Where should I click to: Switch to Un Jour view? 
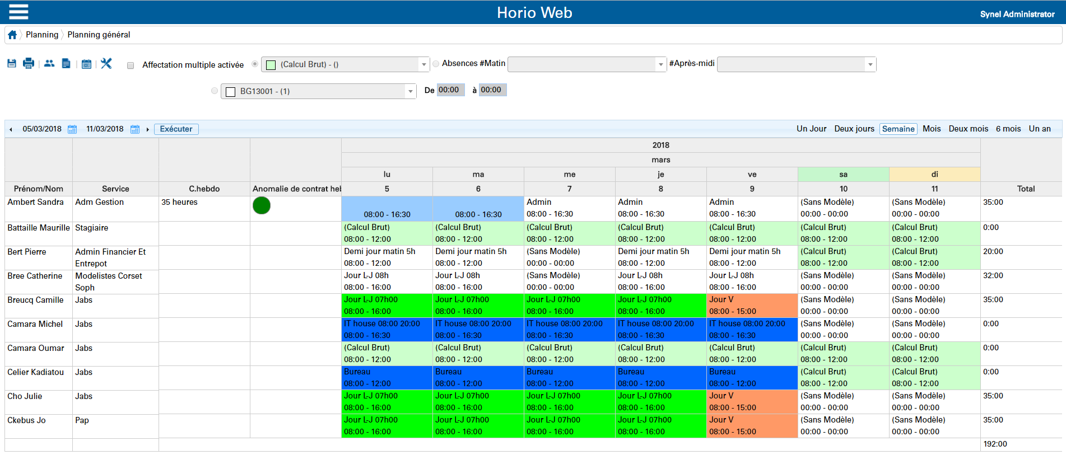(x=811, y=129)
